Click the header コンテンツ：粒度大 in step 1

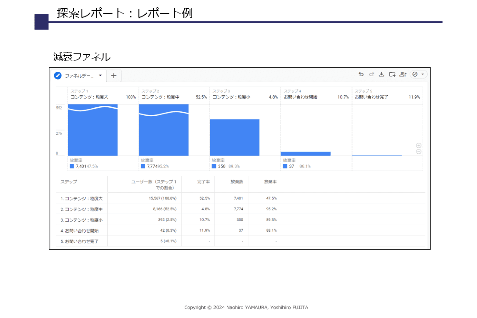click(x=89, y=97)
